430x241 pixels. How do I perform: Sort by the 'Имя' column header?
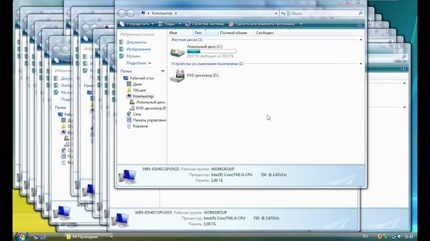[x=179, y=33]
